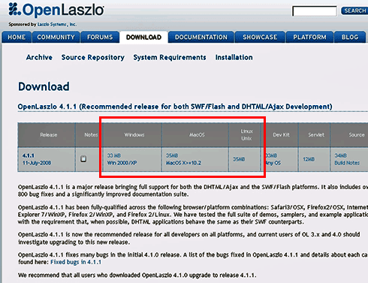Select the DOWNLOAD tab
The image size is (368, 283).
click(x=143, y=38)
